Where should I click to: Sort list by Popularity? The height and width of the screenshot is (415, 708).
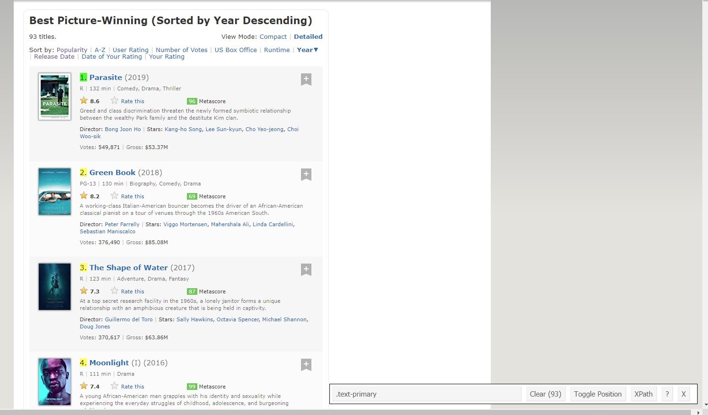[72, 50]
